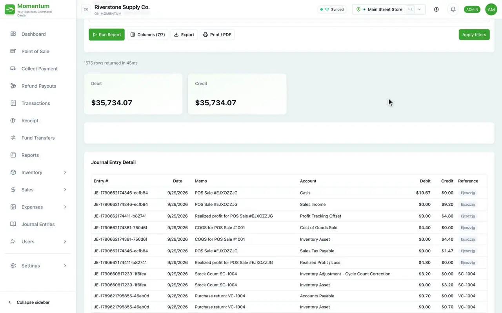Screen dimensions: 502x313
Task: Click the Point of Sale register icon
Action: (13, 51)
